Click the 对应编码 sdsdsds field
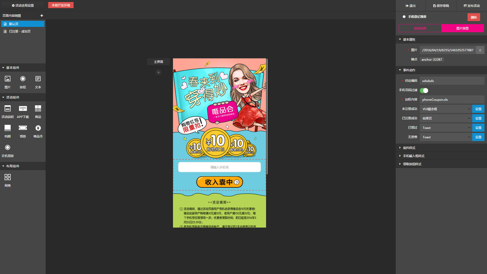Screen dimensions: 487x274 coord(452,81)
